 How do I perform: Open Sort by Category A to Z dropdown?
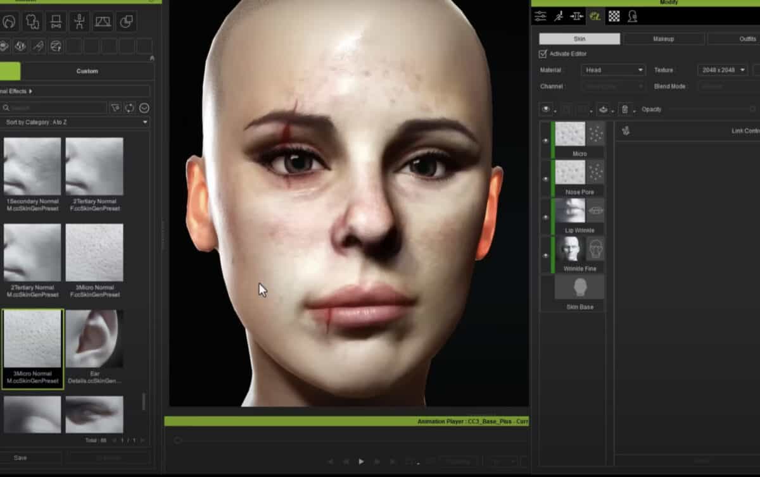point(75,122)
